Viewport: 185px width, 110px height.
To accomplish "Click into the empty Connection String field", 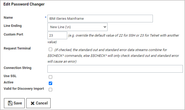I will point(115,69).
